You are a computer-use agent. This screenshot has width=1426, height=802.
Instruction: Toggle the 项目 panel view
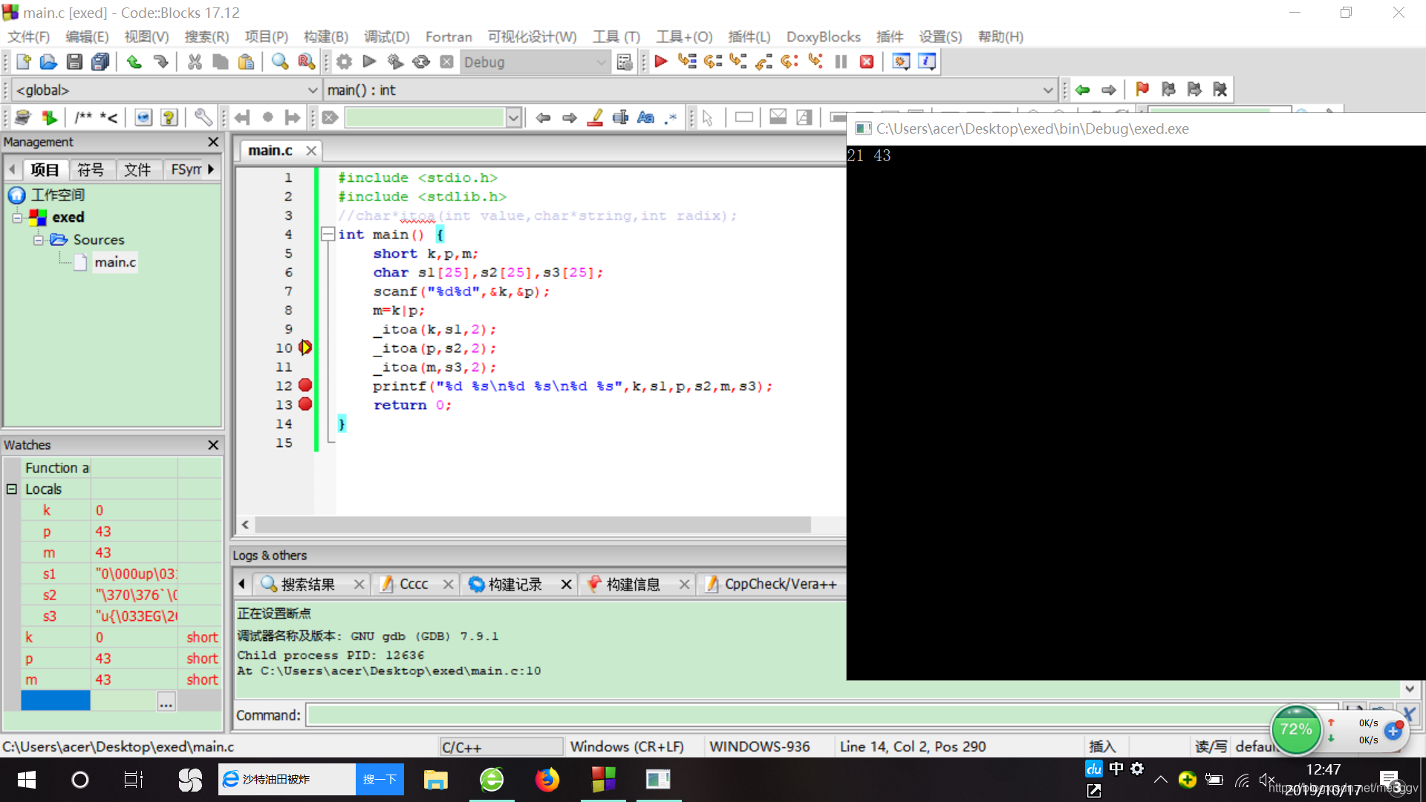(45, 169)
